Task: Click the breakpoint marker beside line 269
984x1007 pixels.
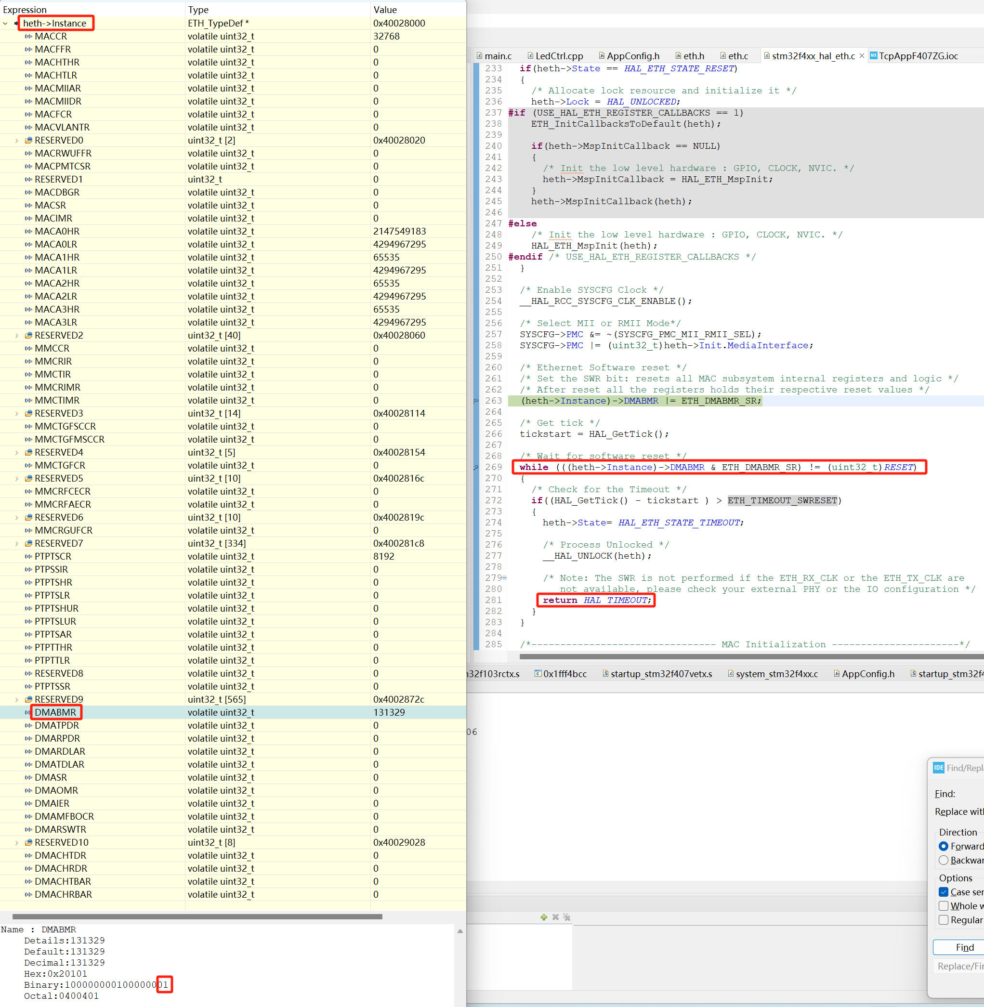Action: tap(475, 467)
